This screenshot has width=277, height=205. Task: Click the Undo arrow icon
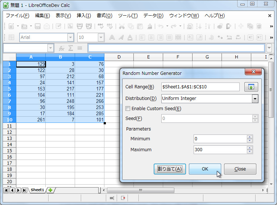[x=160, y=26]
